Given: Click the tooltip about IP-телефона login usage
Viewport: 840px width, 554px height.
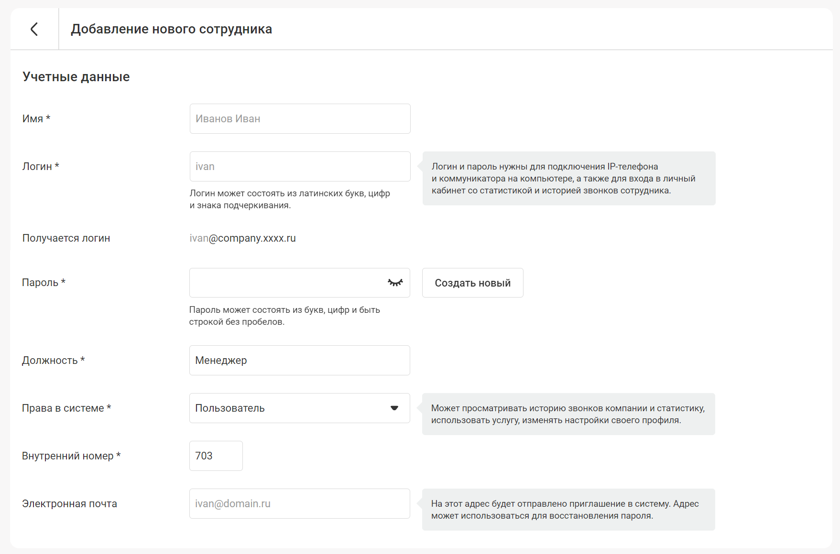Looking at the screenshot, I should (x=569, y=178).
